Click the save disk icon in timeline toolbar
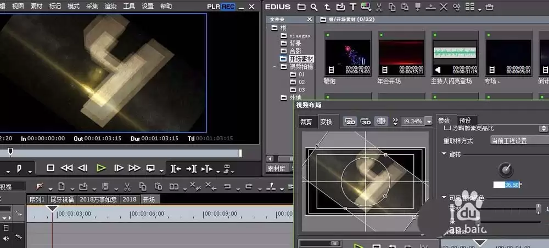 [105, 187]
